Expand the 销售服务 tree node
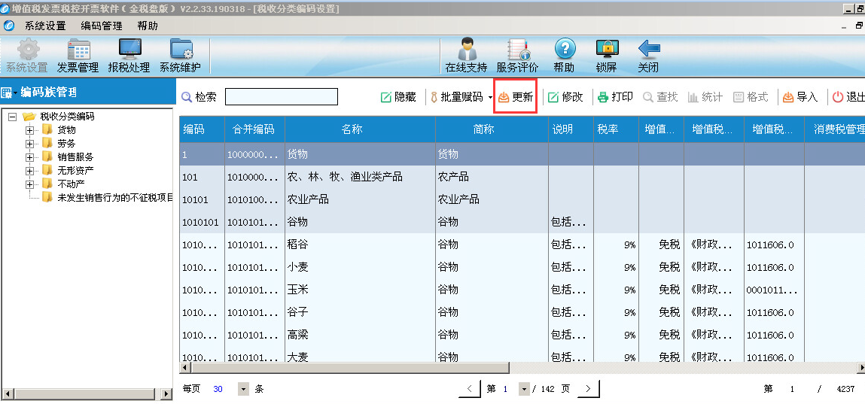 pos(29,157)
